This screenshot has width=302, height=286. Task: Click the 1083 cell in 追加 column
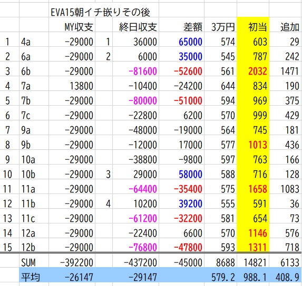(286, 189)
